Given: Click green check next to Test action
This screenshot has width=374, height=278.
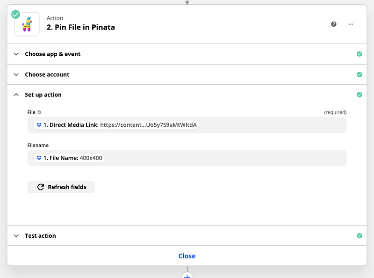Looking at the screenshot, I should click(x=360, y=235).
